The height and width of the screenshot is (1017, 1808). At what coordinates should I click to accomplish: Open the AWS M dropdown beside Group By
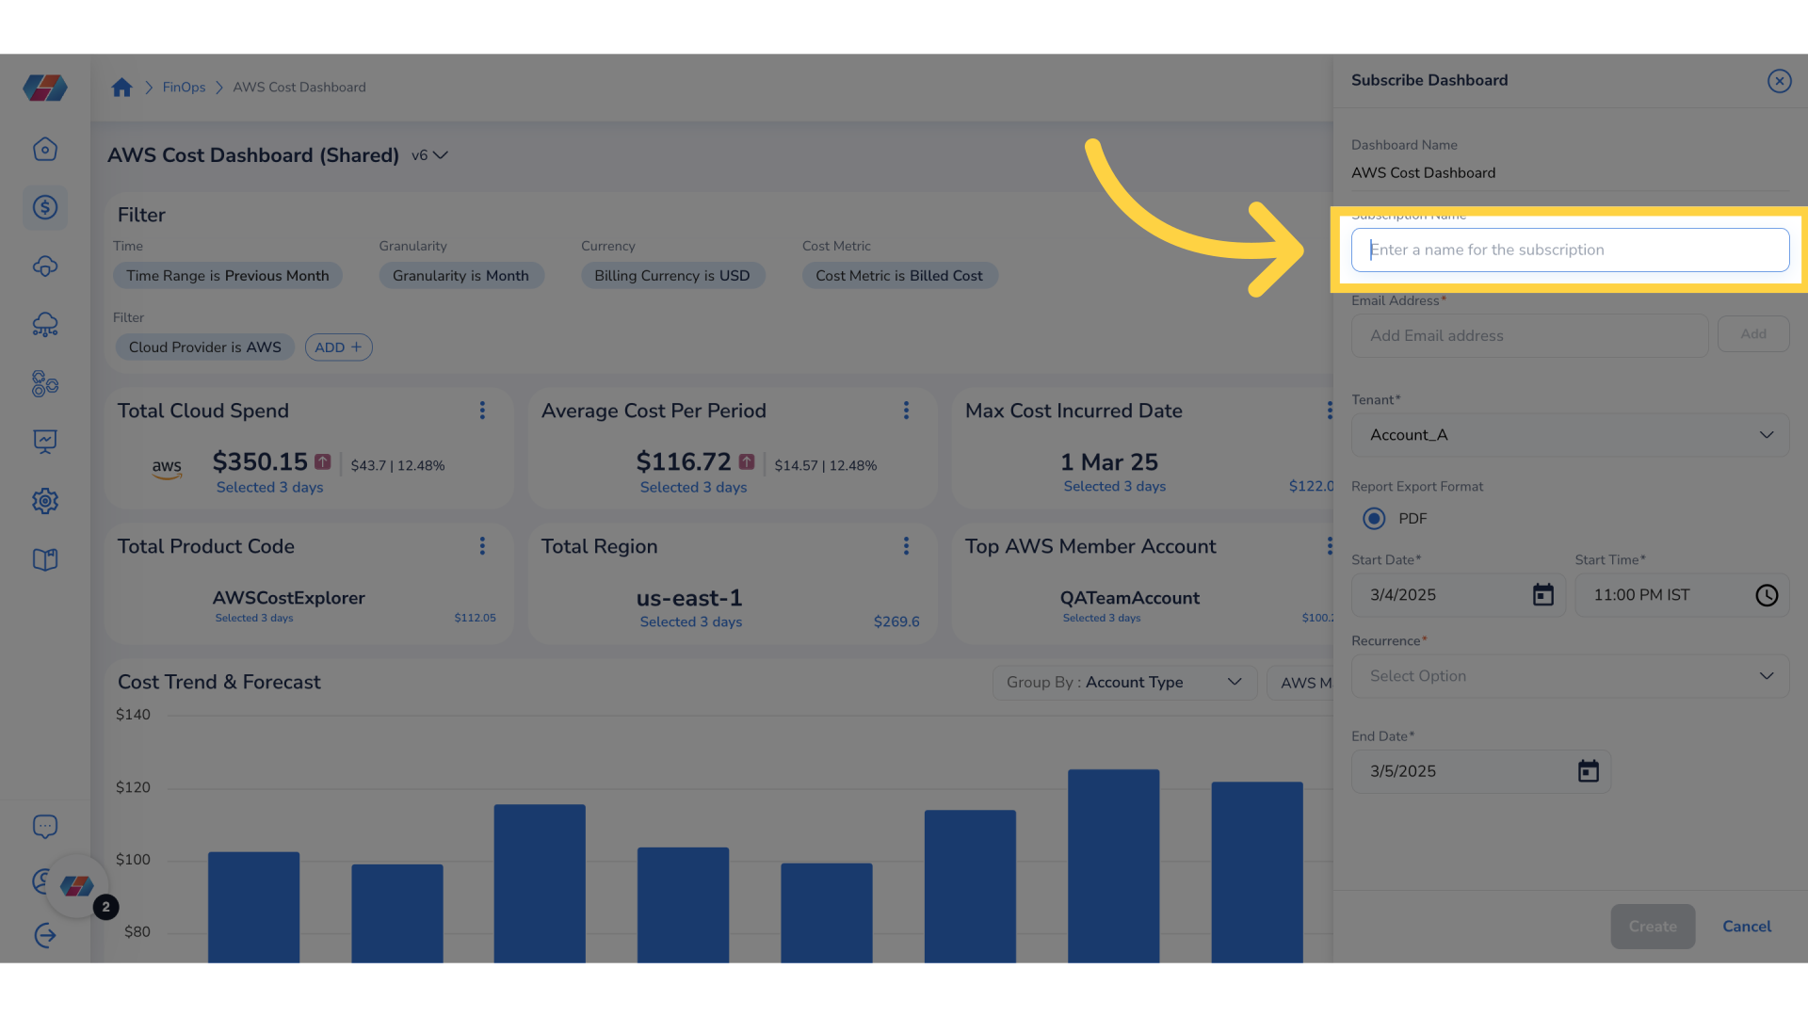(1300, 682)
